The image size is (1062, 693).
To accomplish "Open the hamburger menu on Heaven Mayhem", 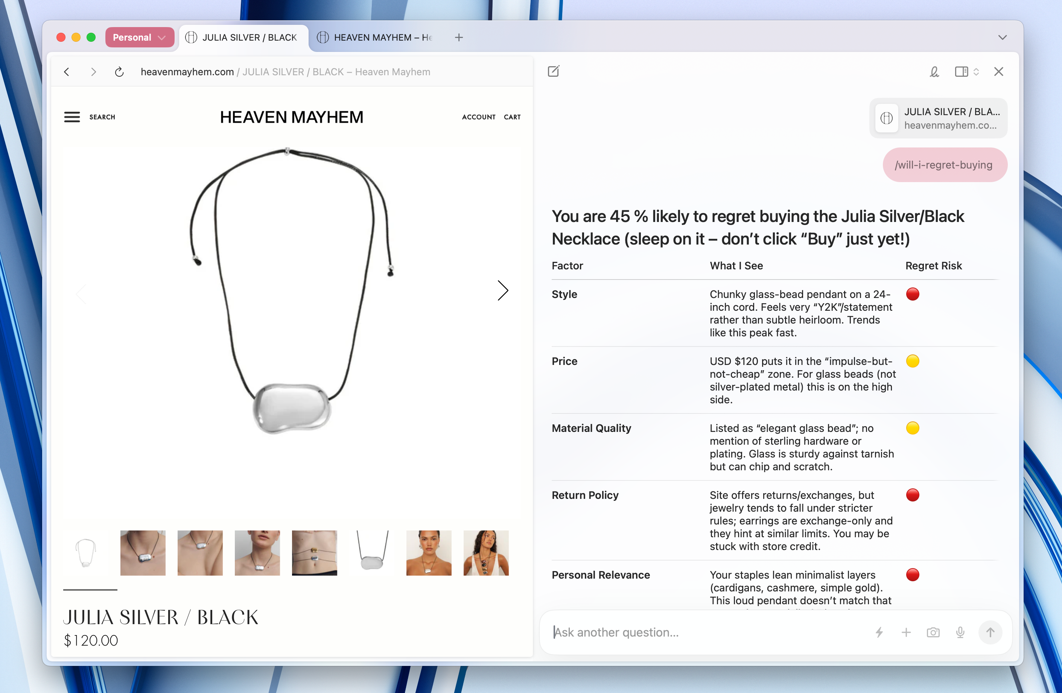I will click(72, 117).
